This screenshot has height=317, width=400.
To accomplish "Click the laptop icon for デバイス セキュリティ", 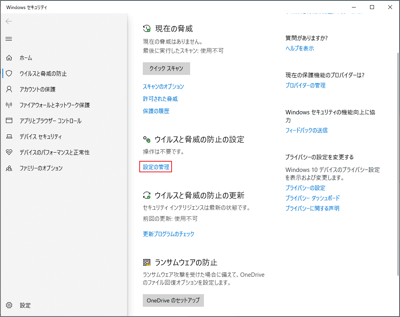I will click(x=9, y=136).
